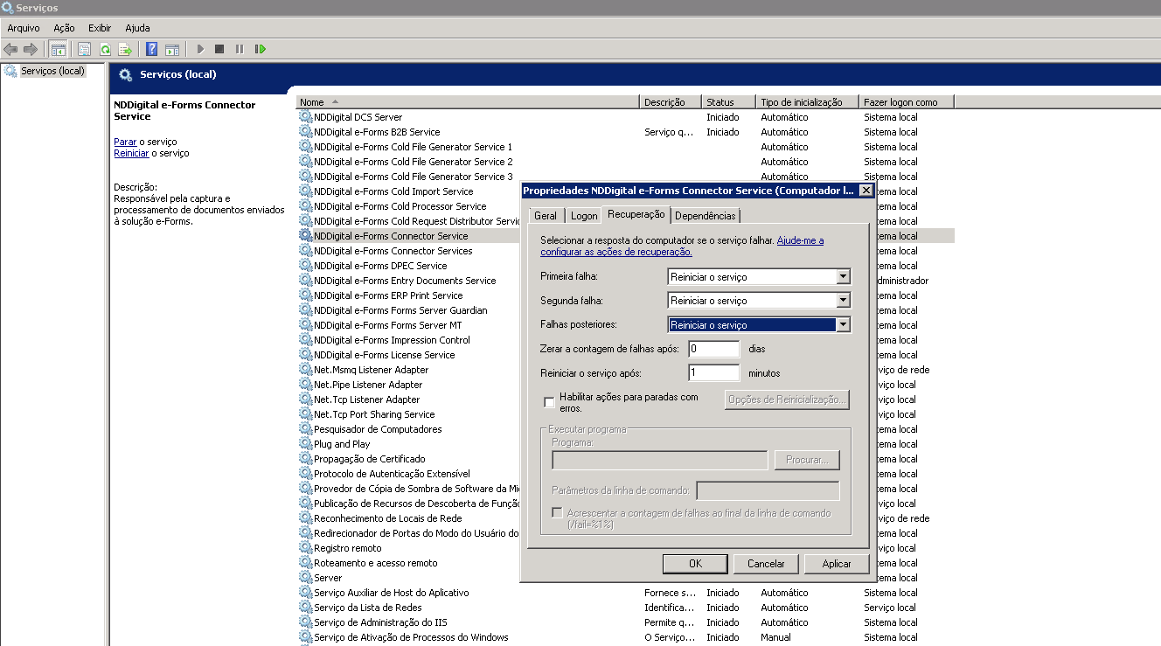Enable actions for stops with errors checkbox

549,403
